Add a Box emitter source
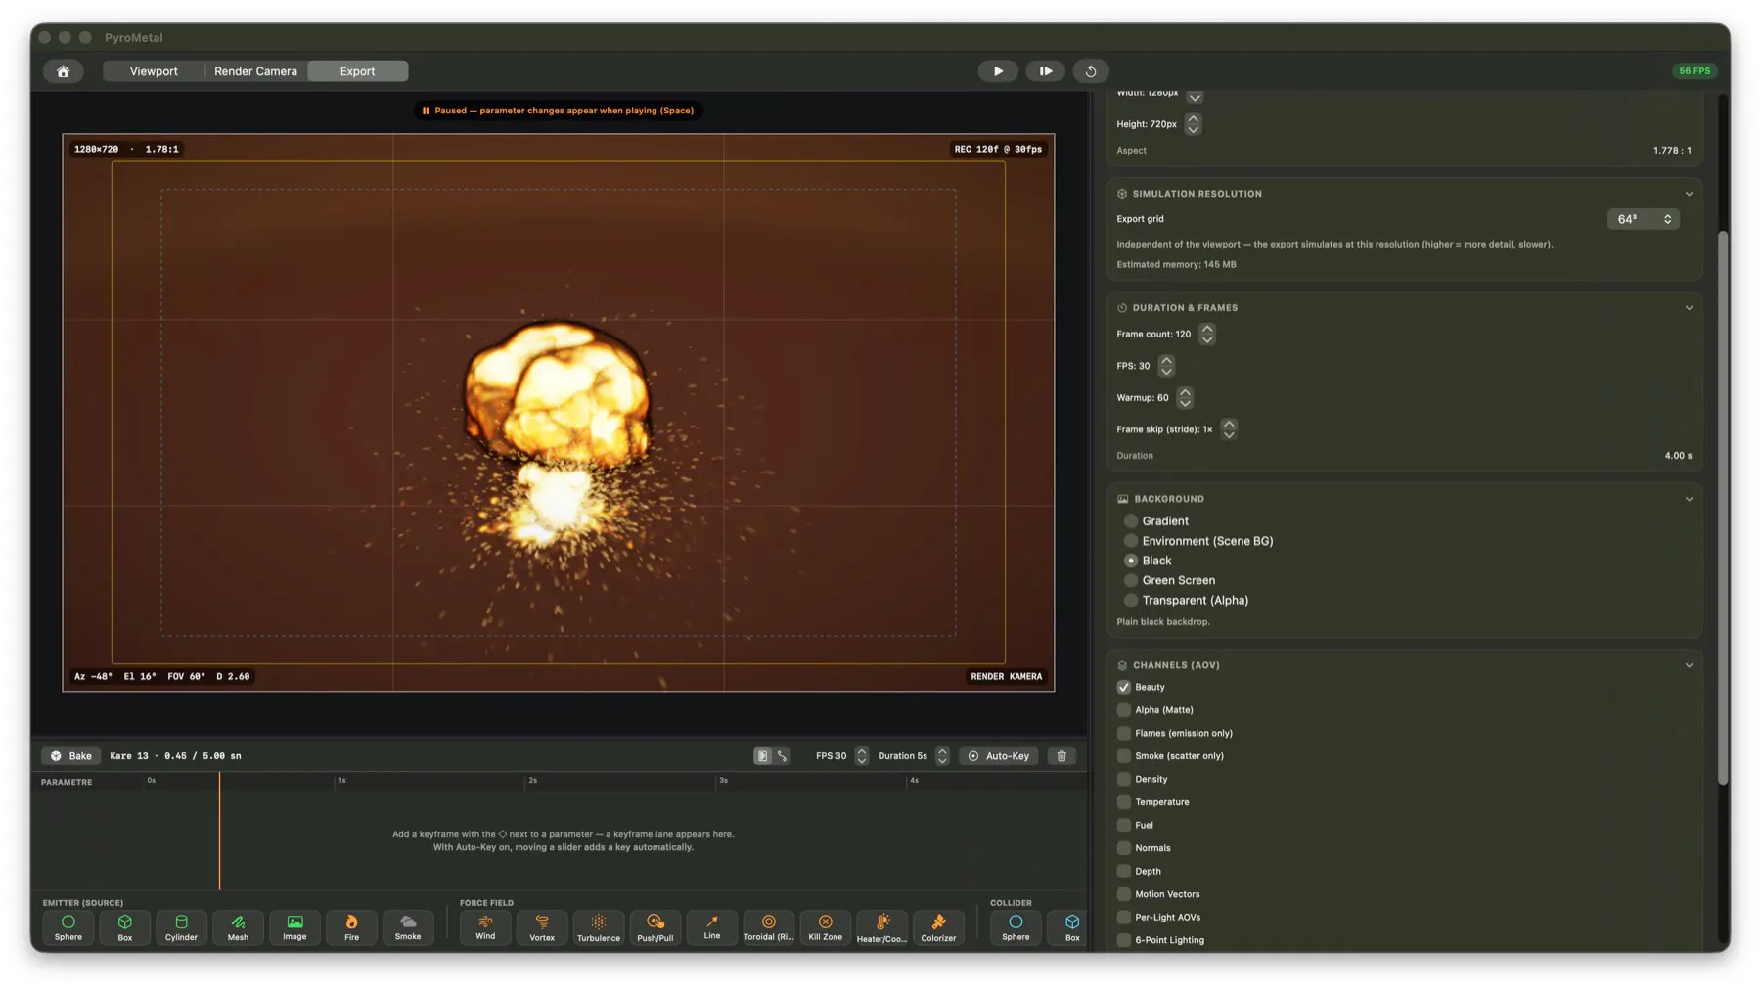 click(x=125, y=927)
